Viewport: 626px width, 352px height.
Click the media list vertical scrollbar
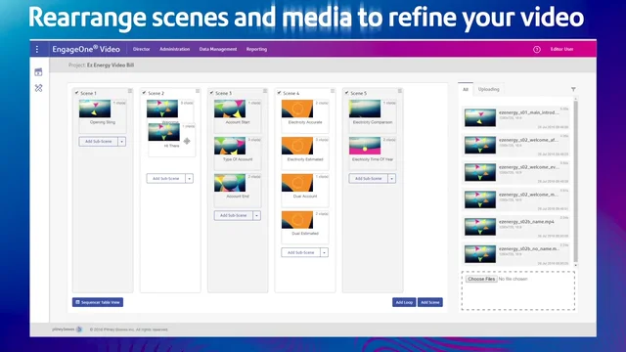(576, 182)
